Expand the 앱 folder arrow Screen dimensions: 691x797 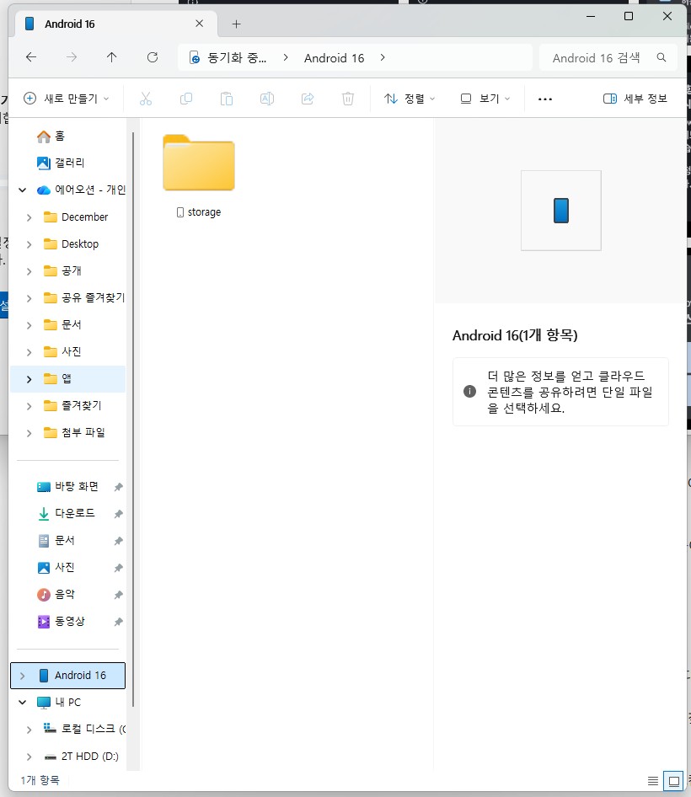[x=29, y=379]
